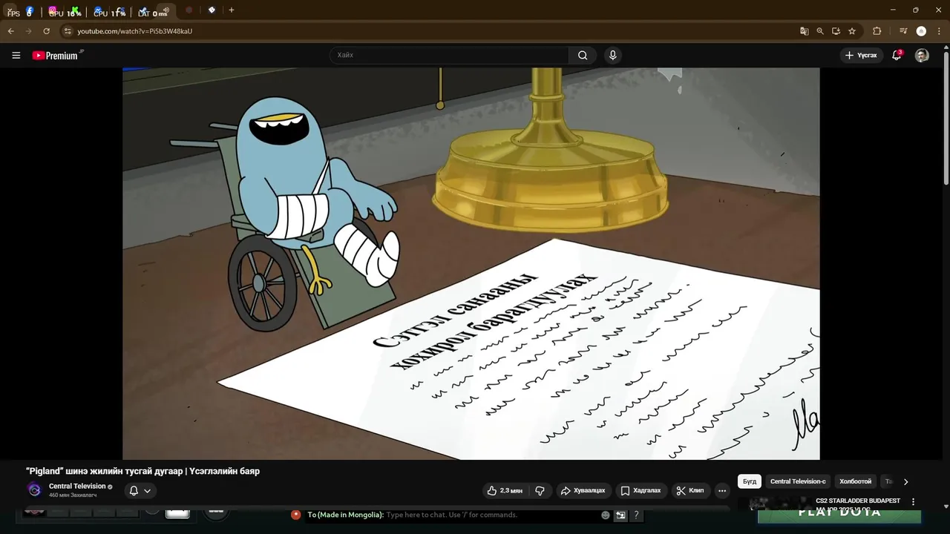Screen dimensions: 950x534
Task: Open the YouTube account avatar menu
Action: [x=922, y=55]
